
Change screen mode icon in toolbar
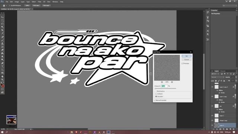click(x=2, y=92)
